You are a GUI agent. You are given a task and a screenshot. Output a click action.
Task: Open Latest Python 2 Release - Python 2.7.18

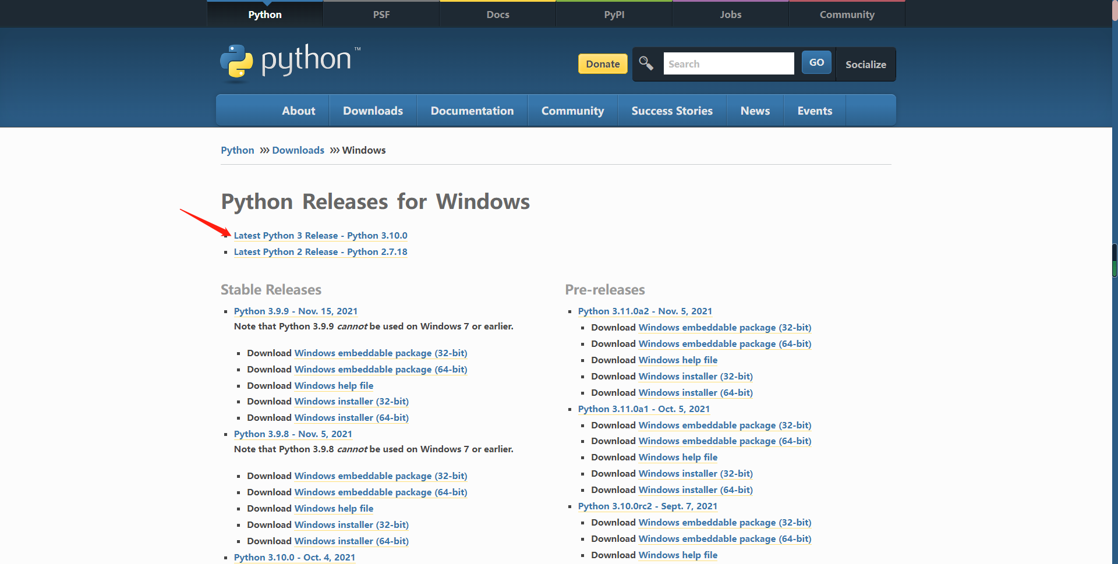pyautogui.click(x=320, y=252)
